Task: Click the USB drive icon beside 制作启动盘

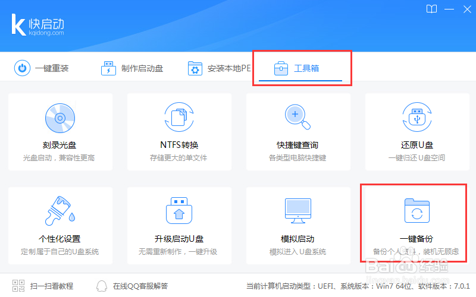Action: (x=108, y=68)
